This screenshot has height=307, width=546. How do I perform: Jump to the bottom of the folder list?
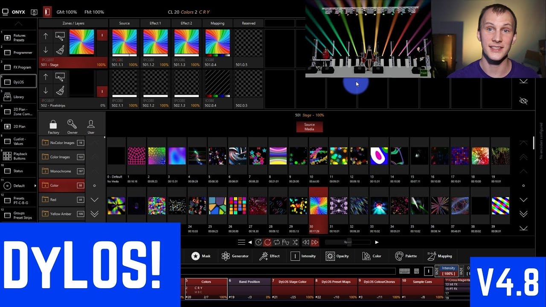pyautogui.click(x=94, y=214)
